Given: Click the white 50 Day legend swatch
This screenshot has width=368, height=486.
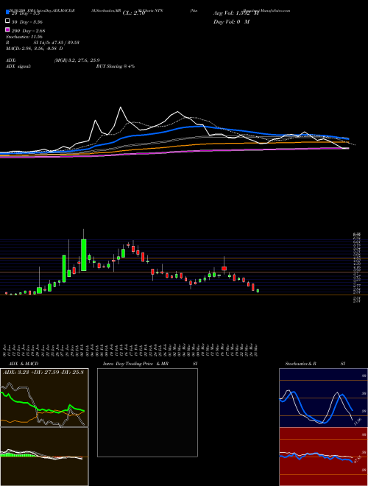Looking at the screenshot, I should 7,21.
